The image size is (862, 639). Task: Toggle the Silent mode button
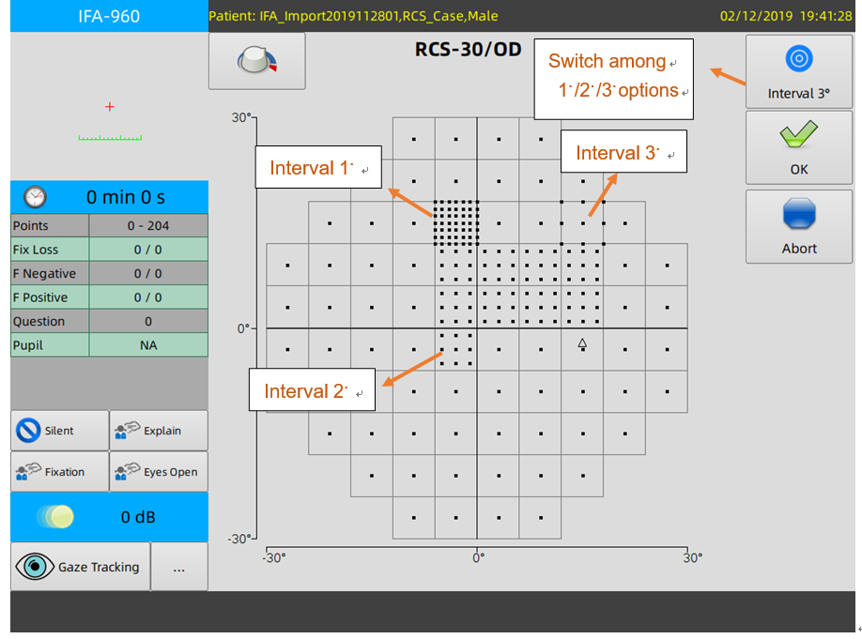(x=59, y=431)
